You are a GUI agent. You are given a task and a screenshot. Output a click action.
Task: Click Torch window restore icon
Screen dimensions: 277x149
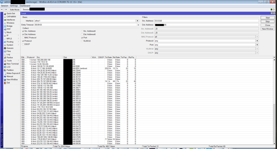tap(272, 13)
